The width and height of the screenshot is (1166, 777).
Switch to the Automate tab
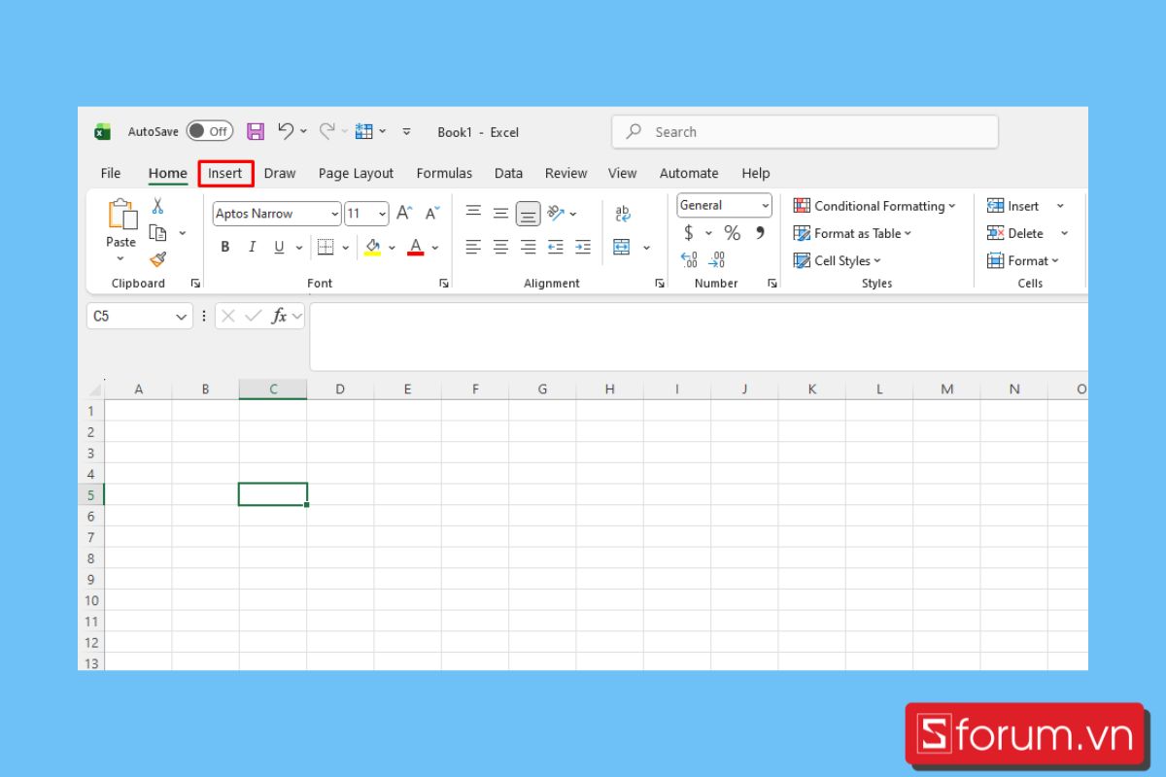689,173
